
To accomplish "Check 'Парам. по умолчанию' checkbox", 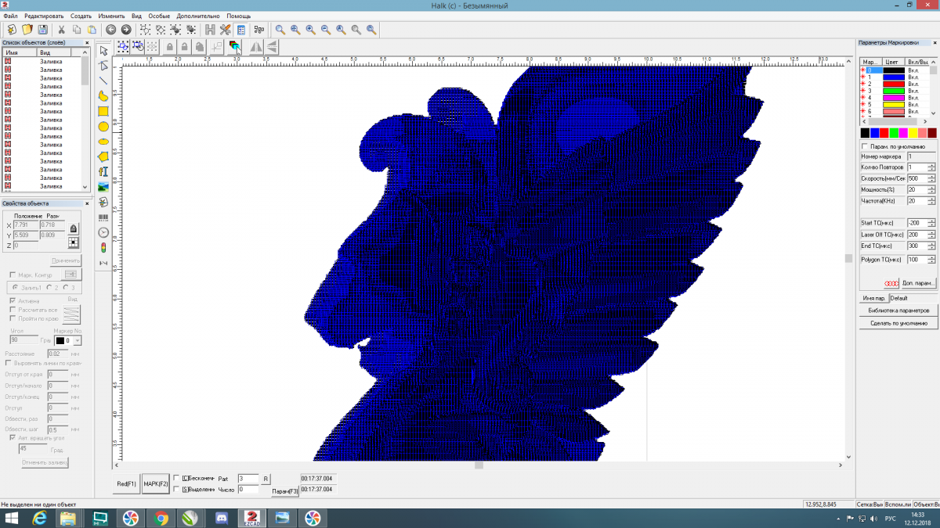I will 864,146.
